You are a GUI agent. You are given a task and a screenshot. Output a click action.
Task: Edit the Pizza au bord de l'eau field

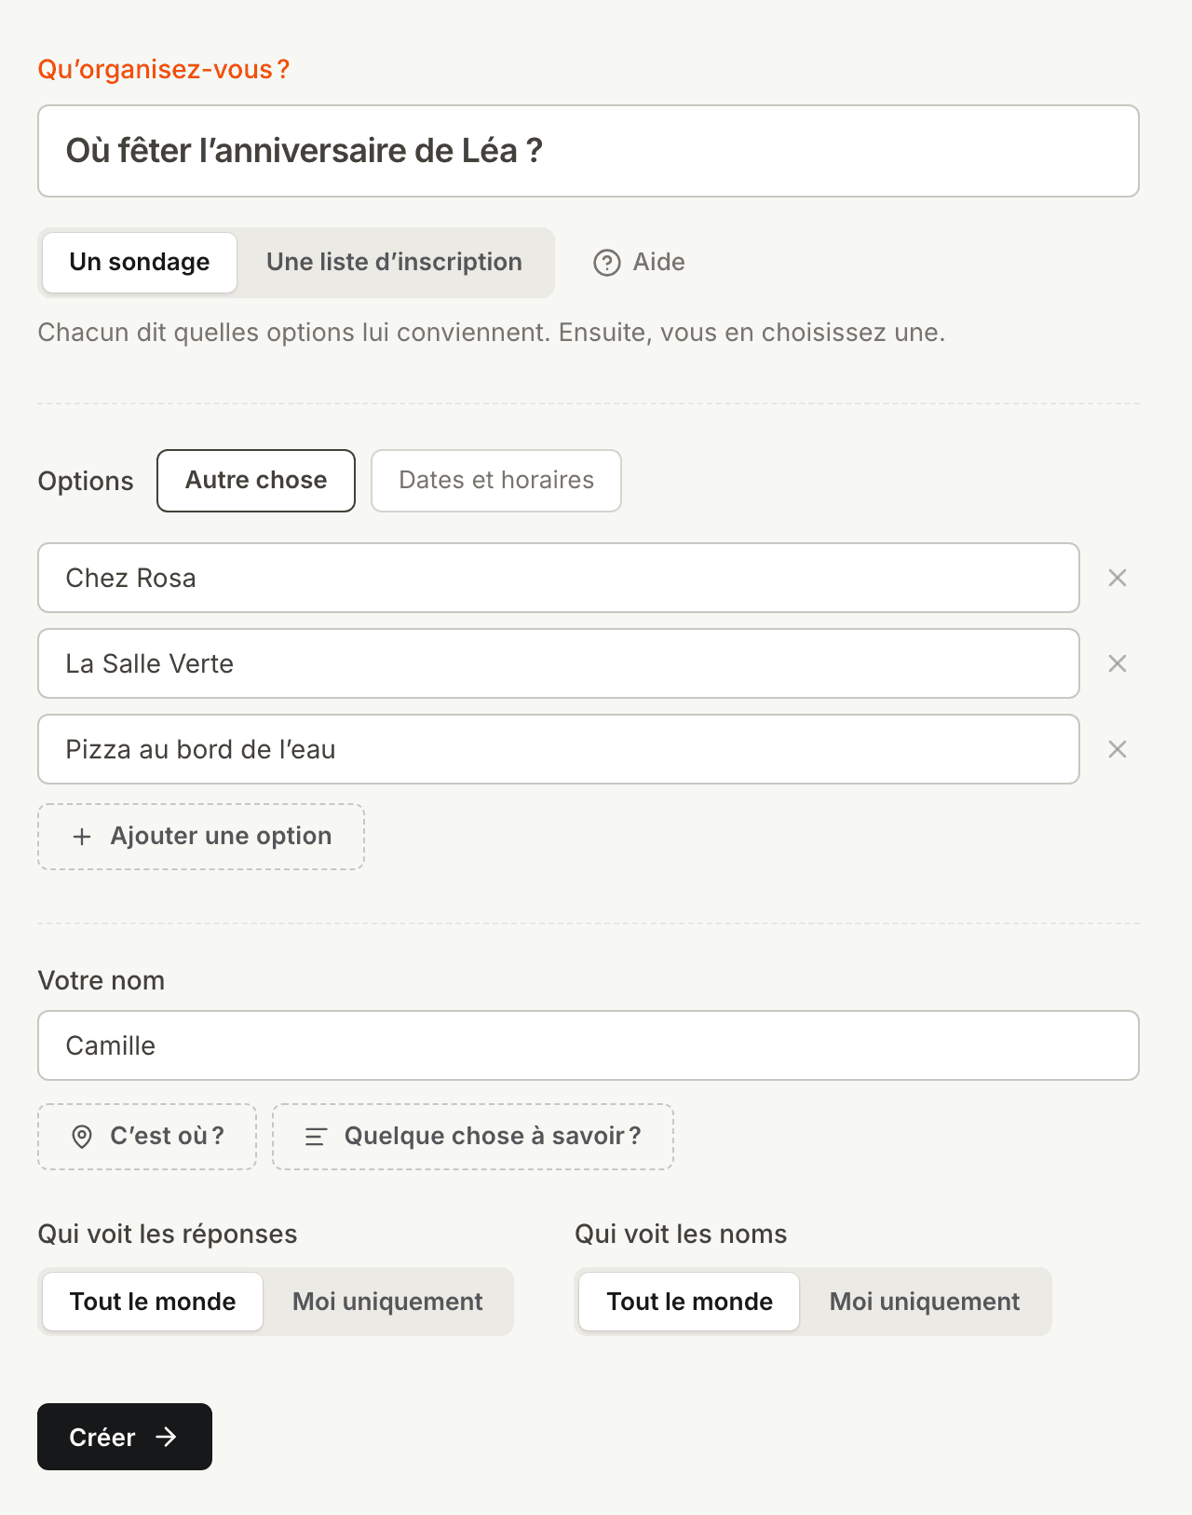[559, 749]
